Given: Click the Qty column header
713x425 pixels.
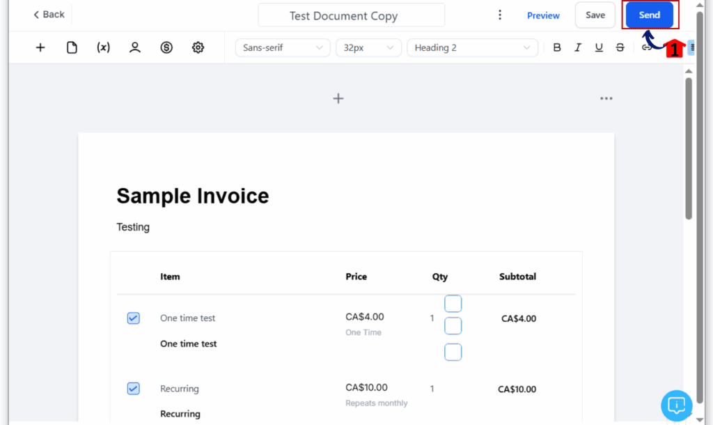Looking at the screenshot, I should click(440, 277).
